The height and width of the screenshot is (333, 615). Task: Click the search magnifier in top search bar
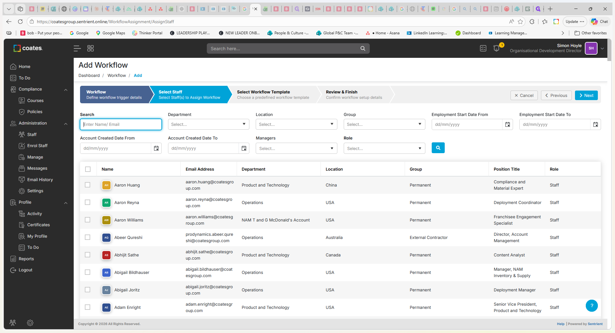(x=363, y=48)
